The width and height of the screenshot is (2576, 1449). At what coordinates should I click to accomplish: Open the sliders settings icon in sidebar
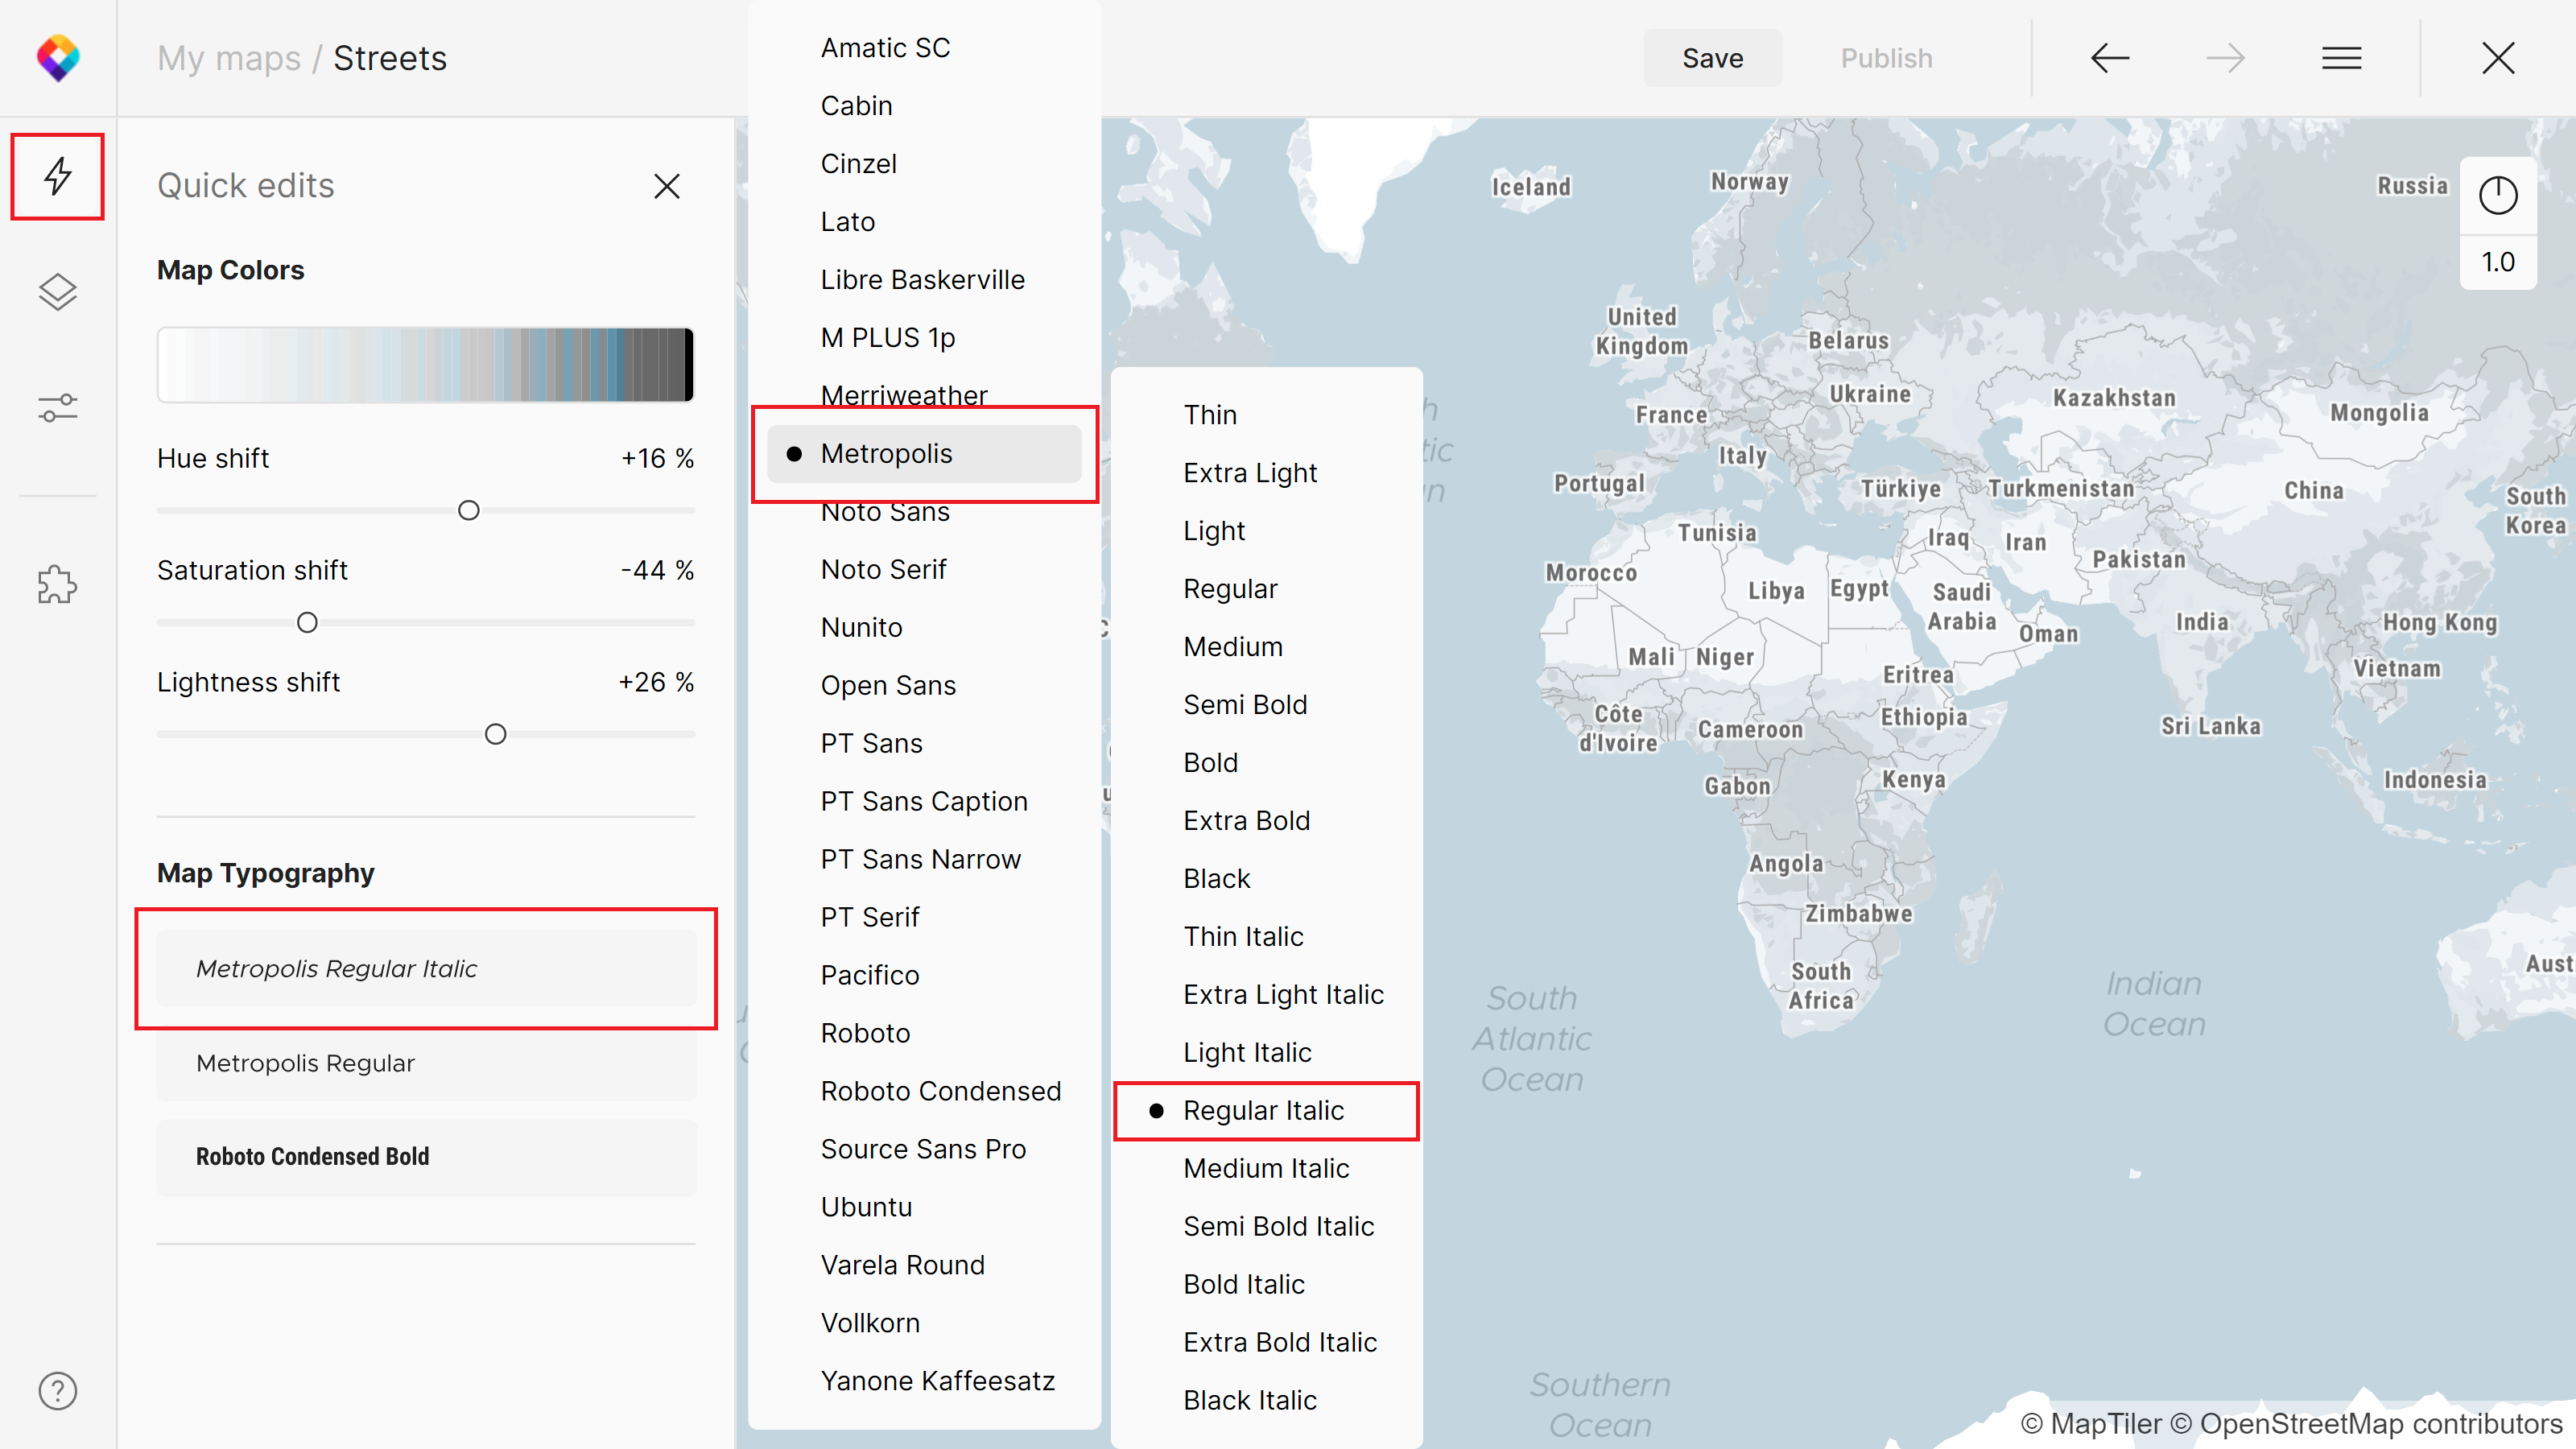click(x=57, y=408)
